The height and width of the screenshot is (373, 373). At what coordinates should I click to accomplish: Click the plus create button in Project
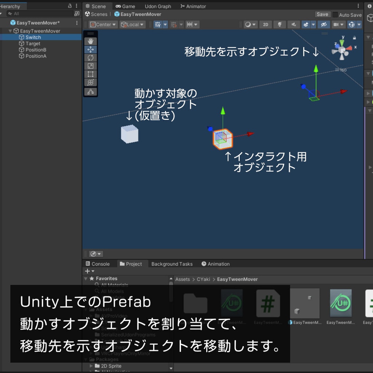pos(87,271)
